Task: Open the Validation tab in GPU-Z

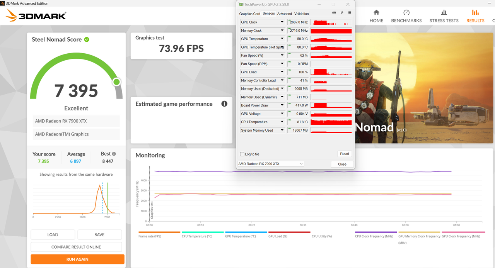Action: (302, 14)
